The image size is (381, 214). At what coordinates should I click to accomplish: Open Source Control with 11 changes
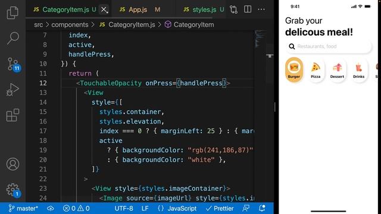[x=13, y=64]
